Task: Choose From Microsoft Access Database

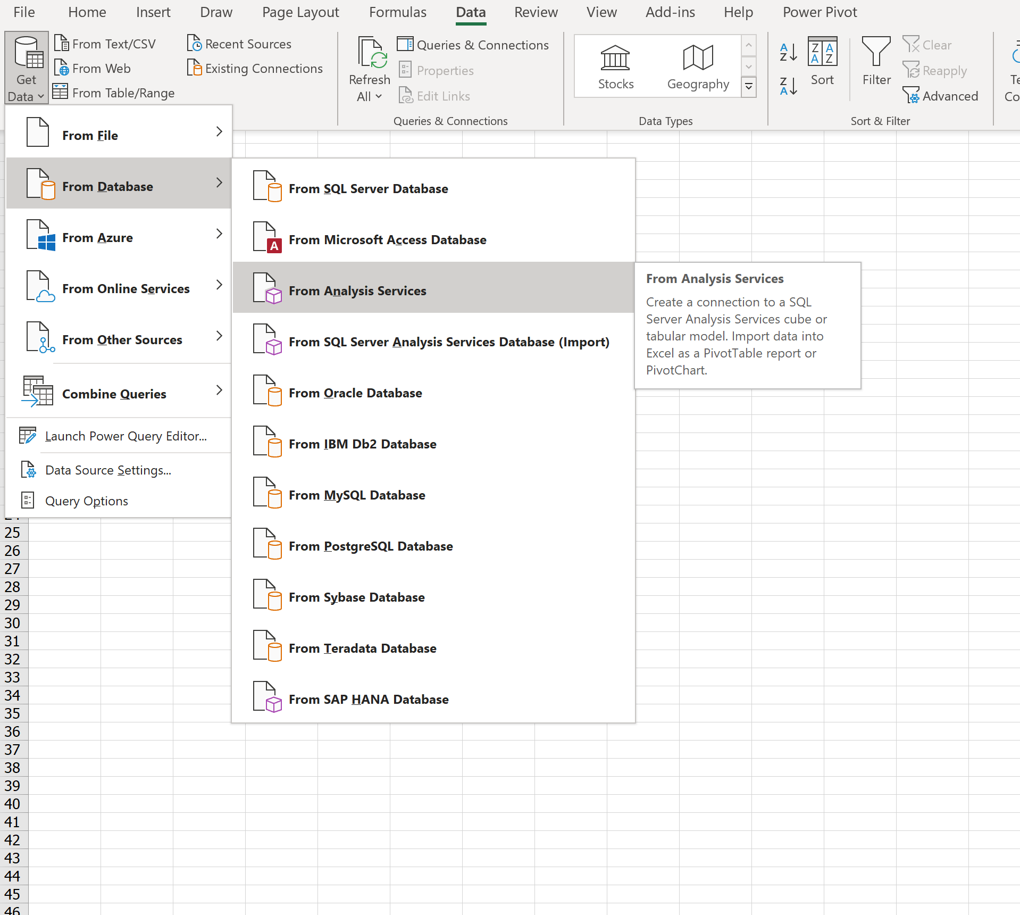Action: click(x=434, y=239)
